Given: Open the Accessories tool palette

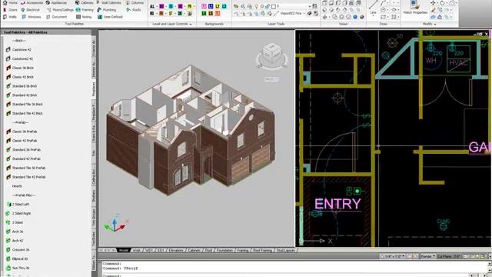Looking at the screenshot, I should coord(32,2).
